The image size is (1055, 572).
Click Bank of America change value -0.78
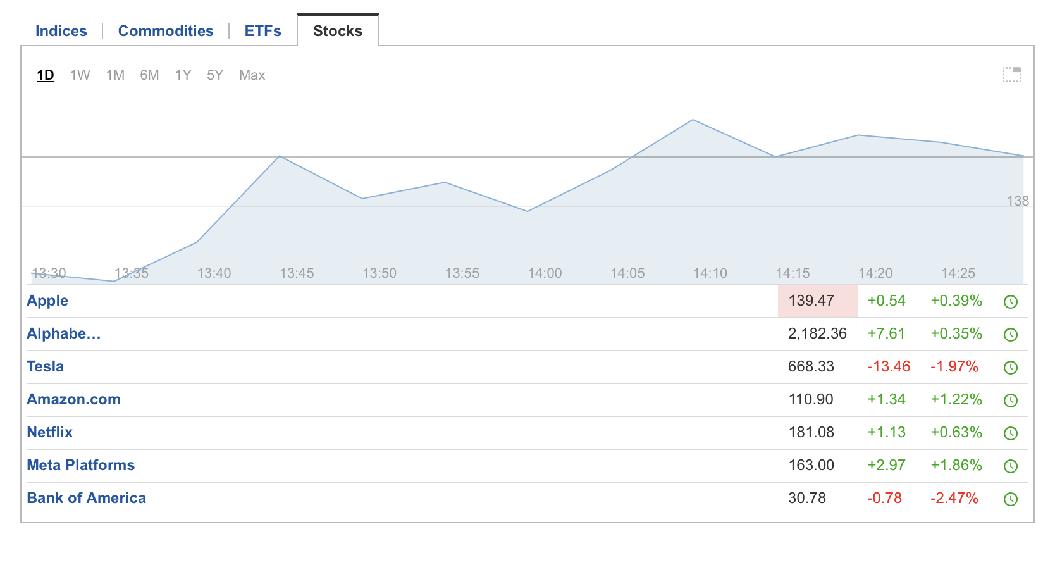click(x=884, y=498)
